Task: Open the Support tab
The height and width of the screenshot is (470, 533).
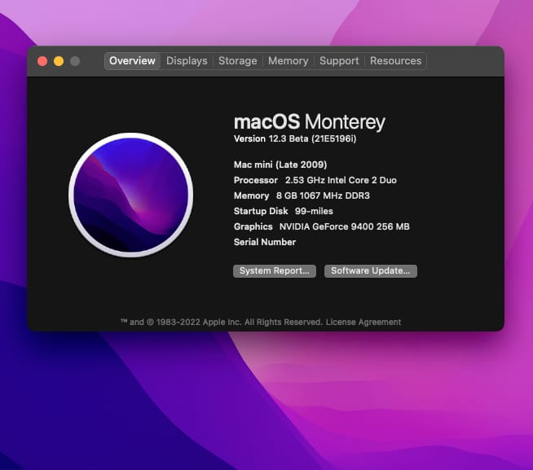Action: pos(339,61)
